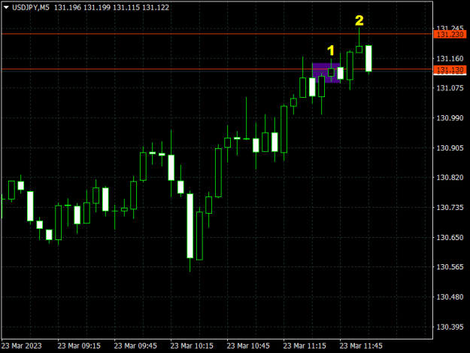The height and width of the screenshot is (353, 470).
Task: Click the 23 Mar 09:45 time label
Action: point(135,345)
